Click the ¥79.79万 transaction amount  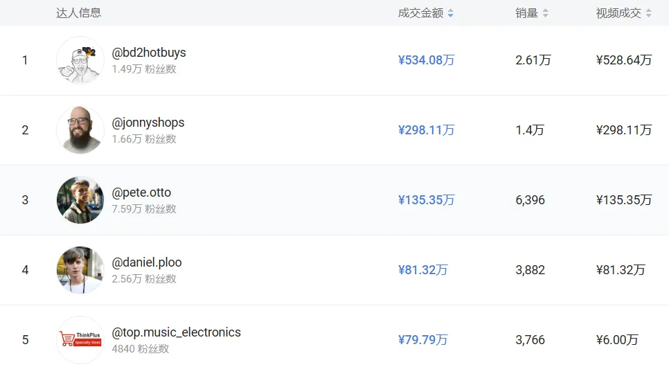[423, 340]
